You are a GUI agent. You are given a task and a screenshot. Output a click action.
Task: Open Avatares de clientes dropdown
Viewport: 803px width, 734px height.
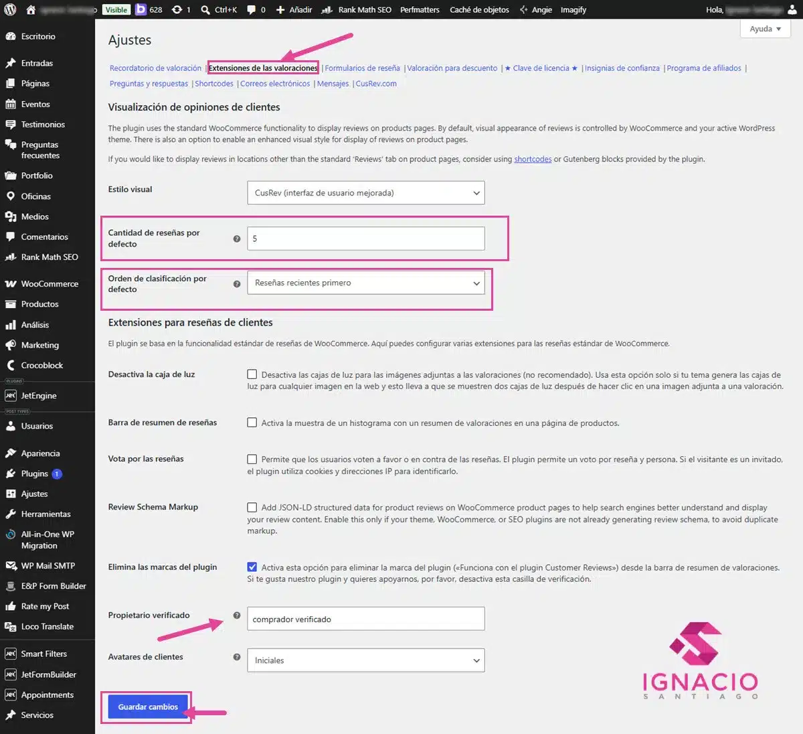(365, 660)
